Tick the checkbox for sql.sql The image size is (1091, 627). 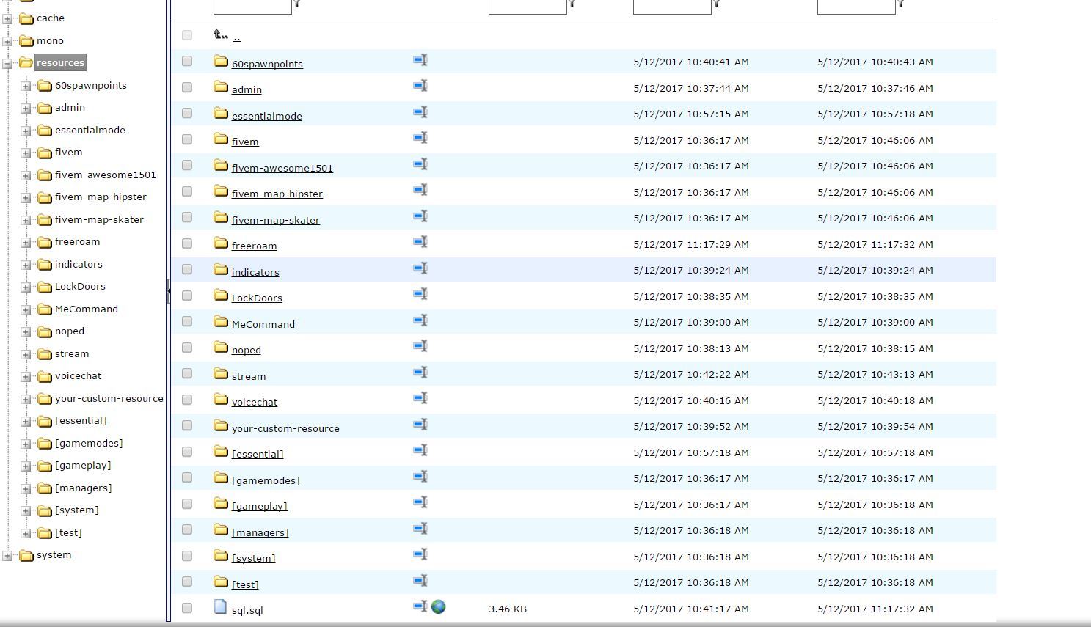click(x=187, y=608)
